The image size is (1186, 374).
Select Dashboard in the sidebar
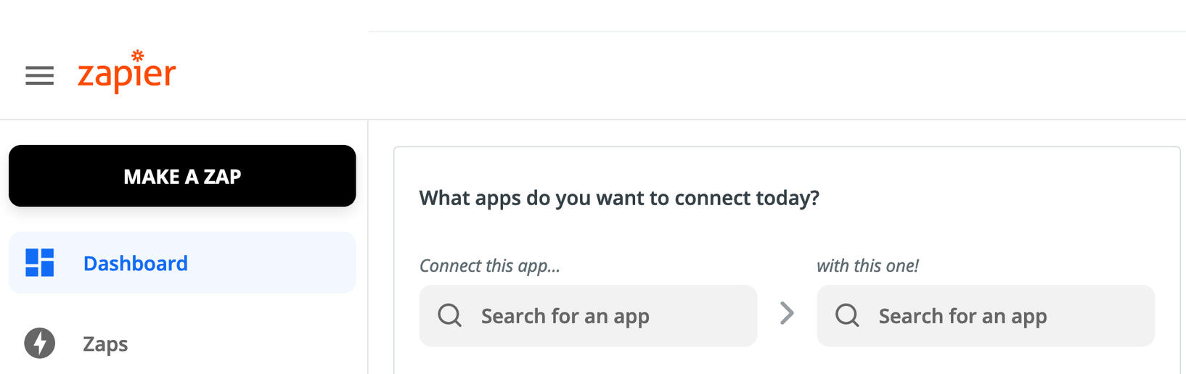(x=135, y=263)
